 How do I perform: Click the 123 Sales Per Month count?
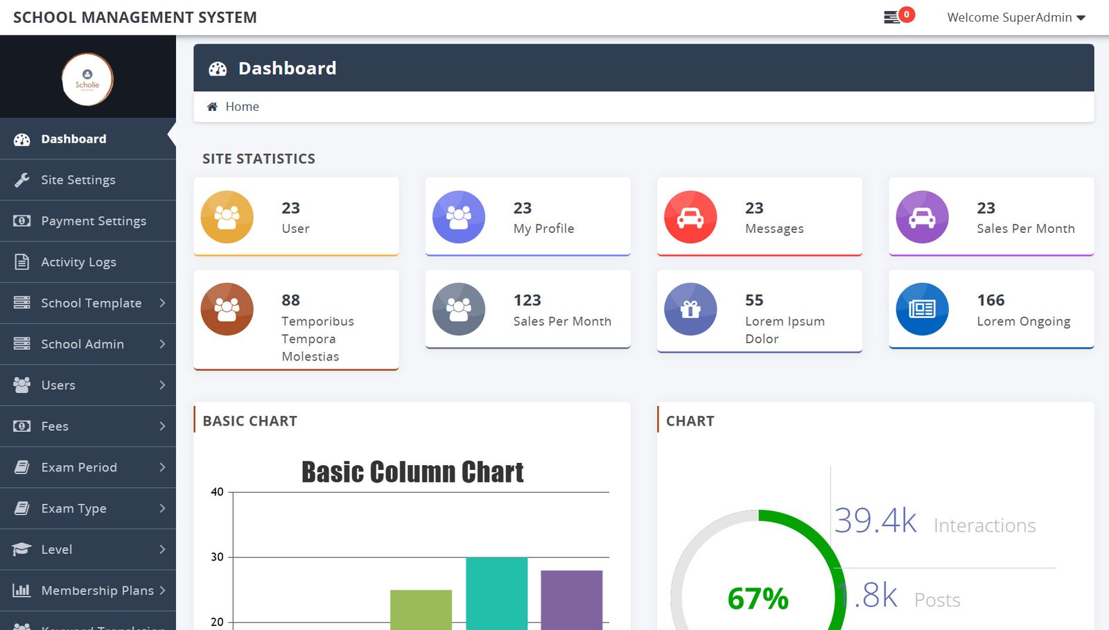pos(527,300)
